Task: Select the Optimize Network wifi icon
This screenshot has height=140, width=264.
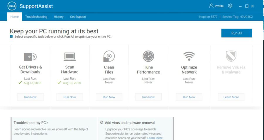Action: click(189, 56)
